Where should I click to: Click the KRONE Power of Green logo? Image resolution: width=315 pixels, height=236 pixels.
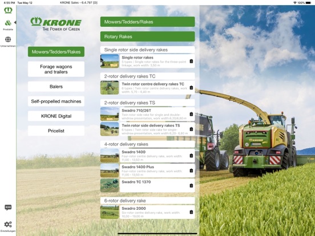point(56,24)
